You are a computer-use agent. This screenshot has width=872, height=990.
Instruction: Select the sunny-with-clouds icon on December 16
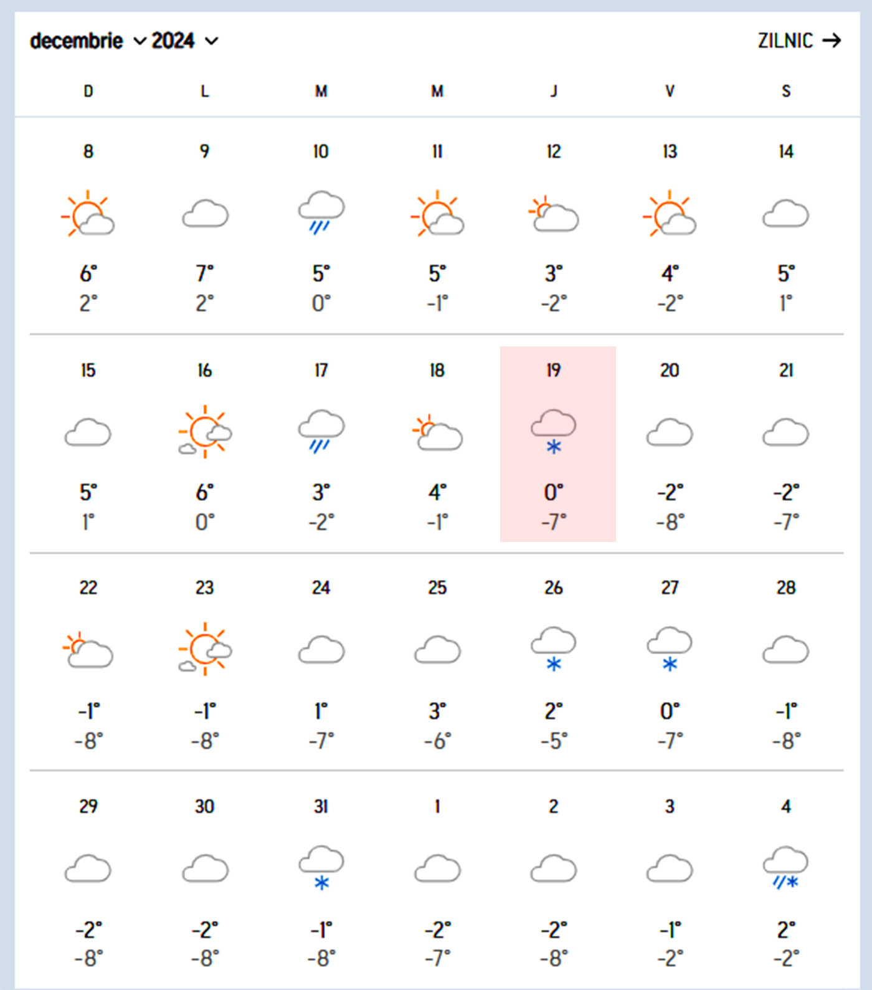point(204,431)
